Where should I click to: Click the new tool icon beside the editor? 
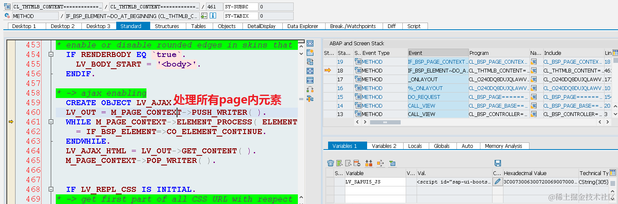(x=310, y=53)
